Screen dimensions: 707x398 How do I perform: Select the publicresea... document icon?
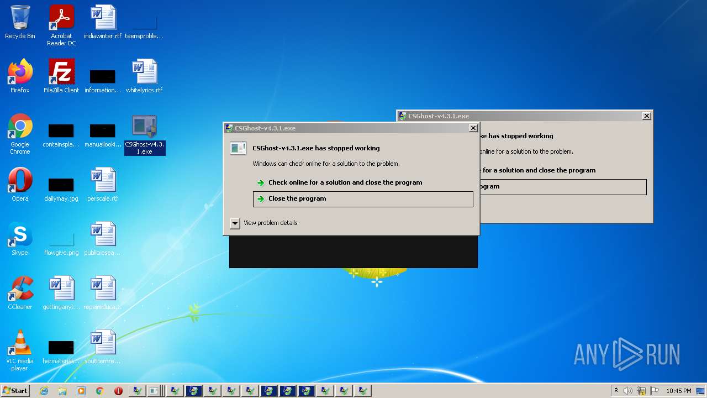tap(103, 239)
